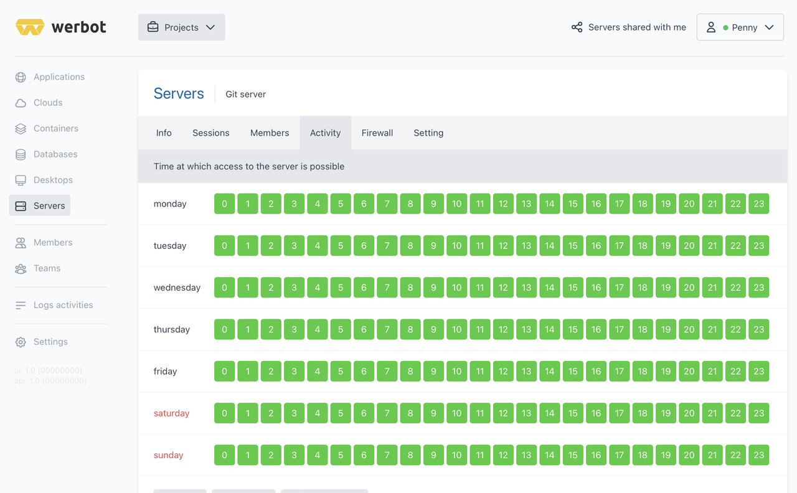Toggle wednesday hour 3 access
797x493 pixels.
click(295, 288)
